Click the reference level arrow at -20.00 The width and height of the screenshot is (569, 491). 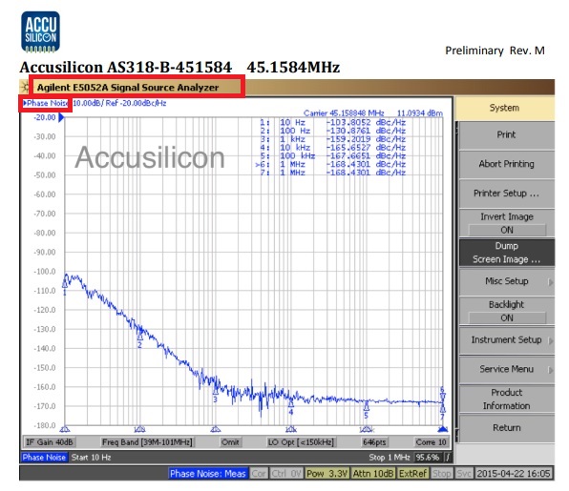coord(61,117)
